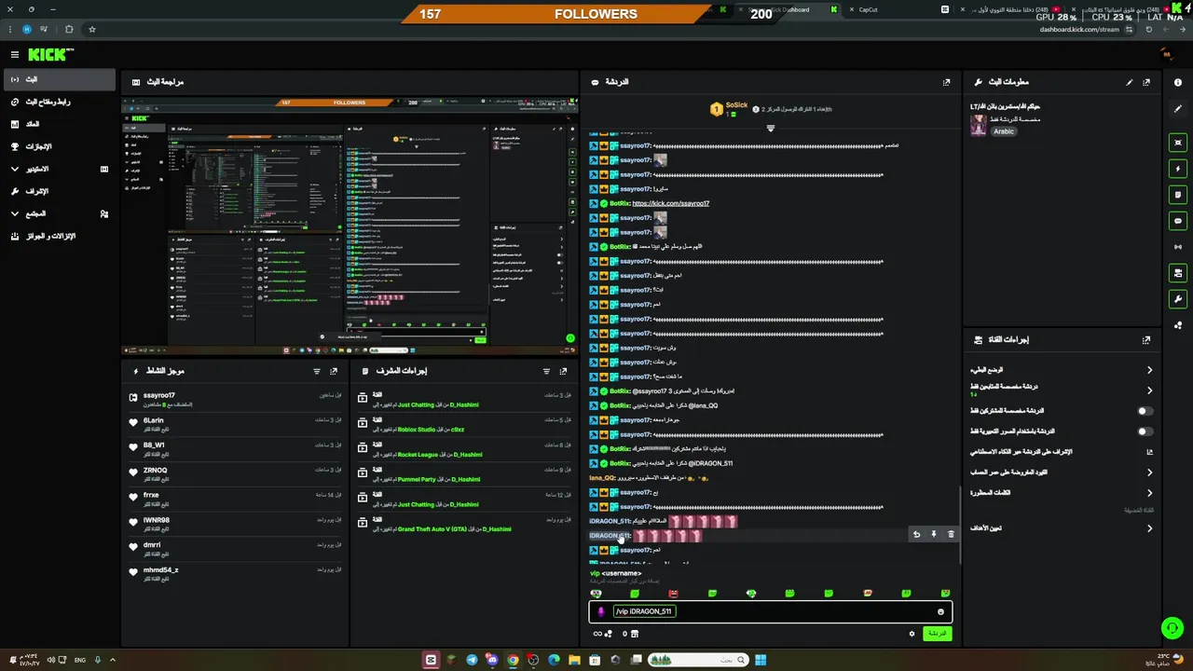Click the green help bubble at bottom right
The width and height of the screenshot is (1193, 671).
click(x=1172, y=627)
